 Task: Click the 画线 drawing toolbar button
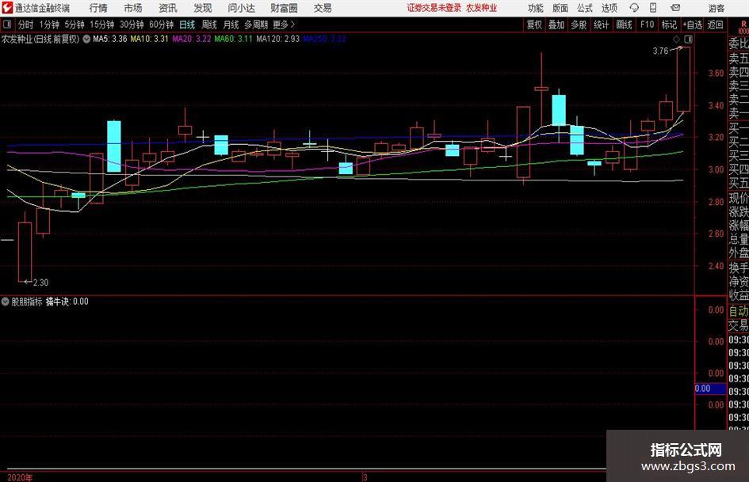pos(624,25)
